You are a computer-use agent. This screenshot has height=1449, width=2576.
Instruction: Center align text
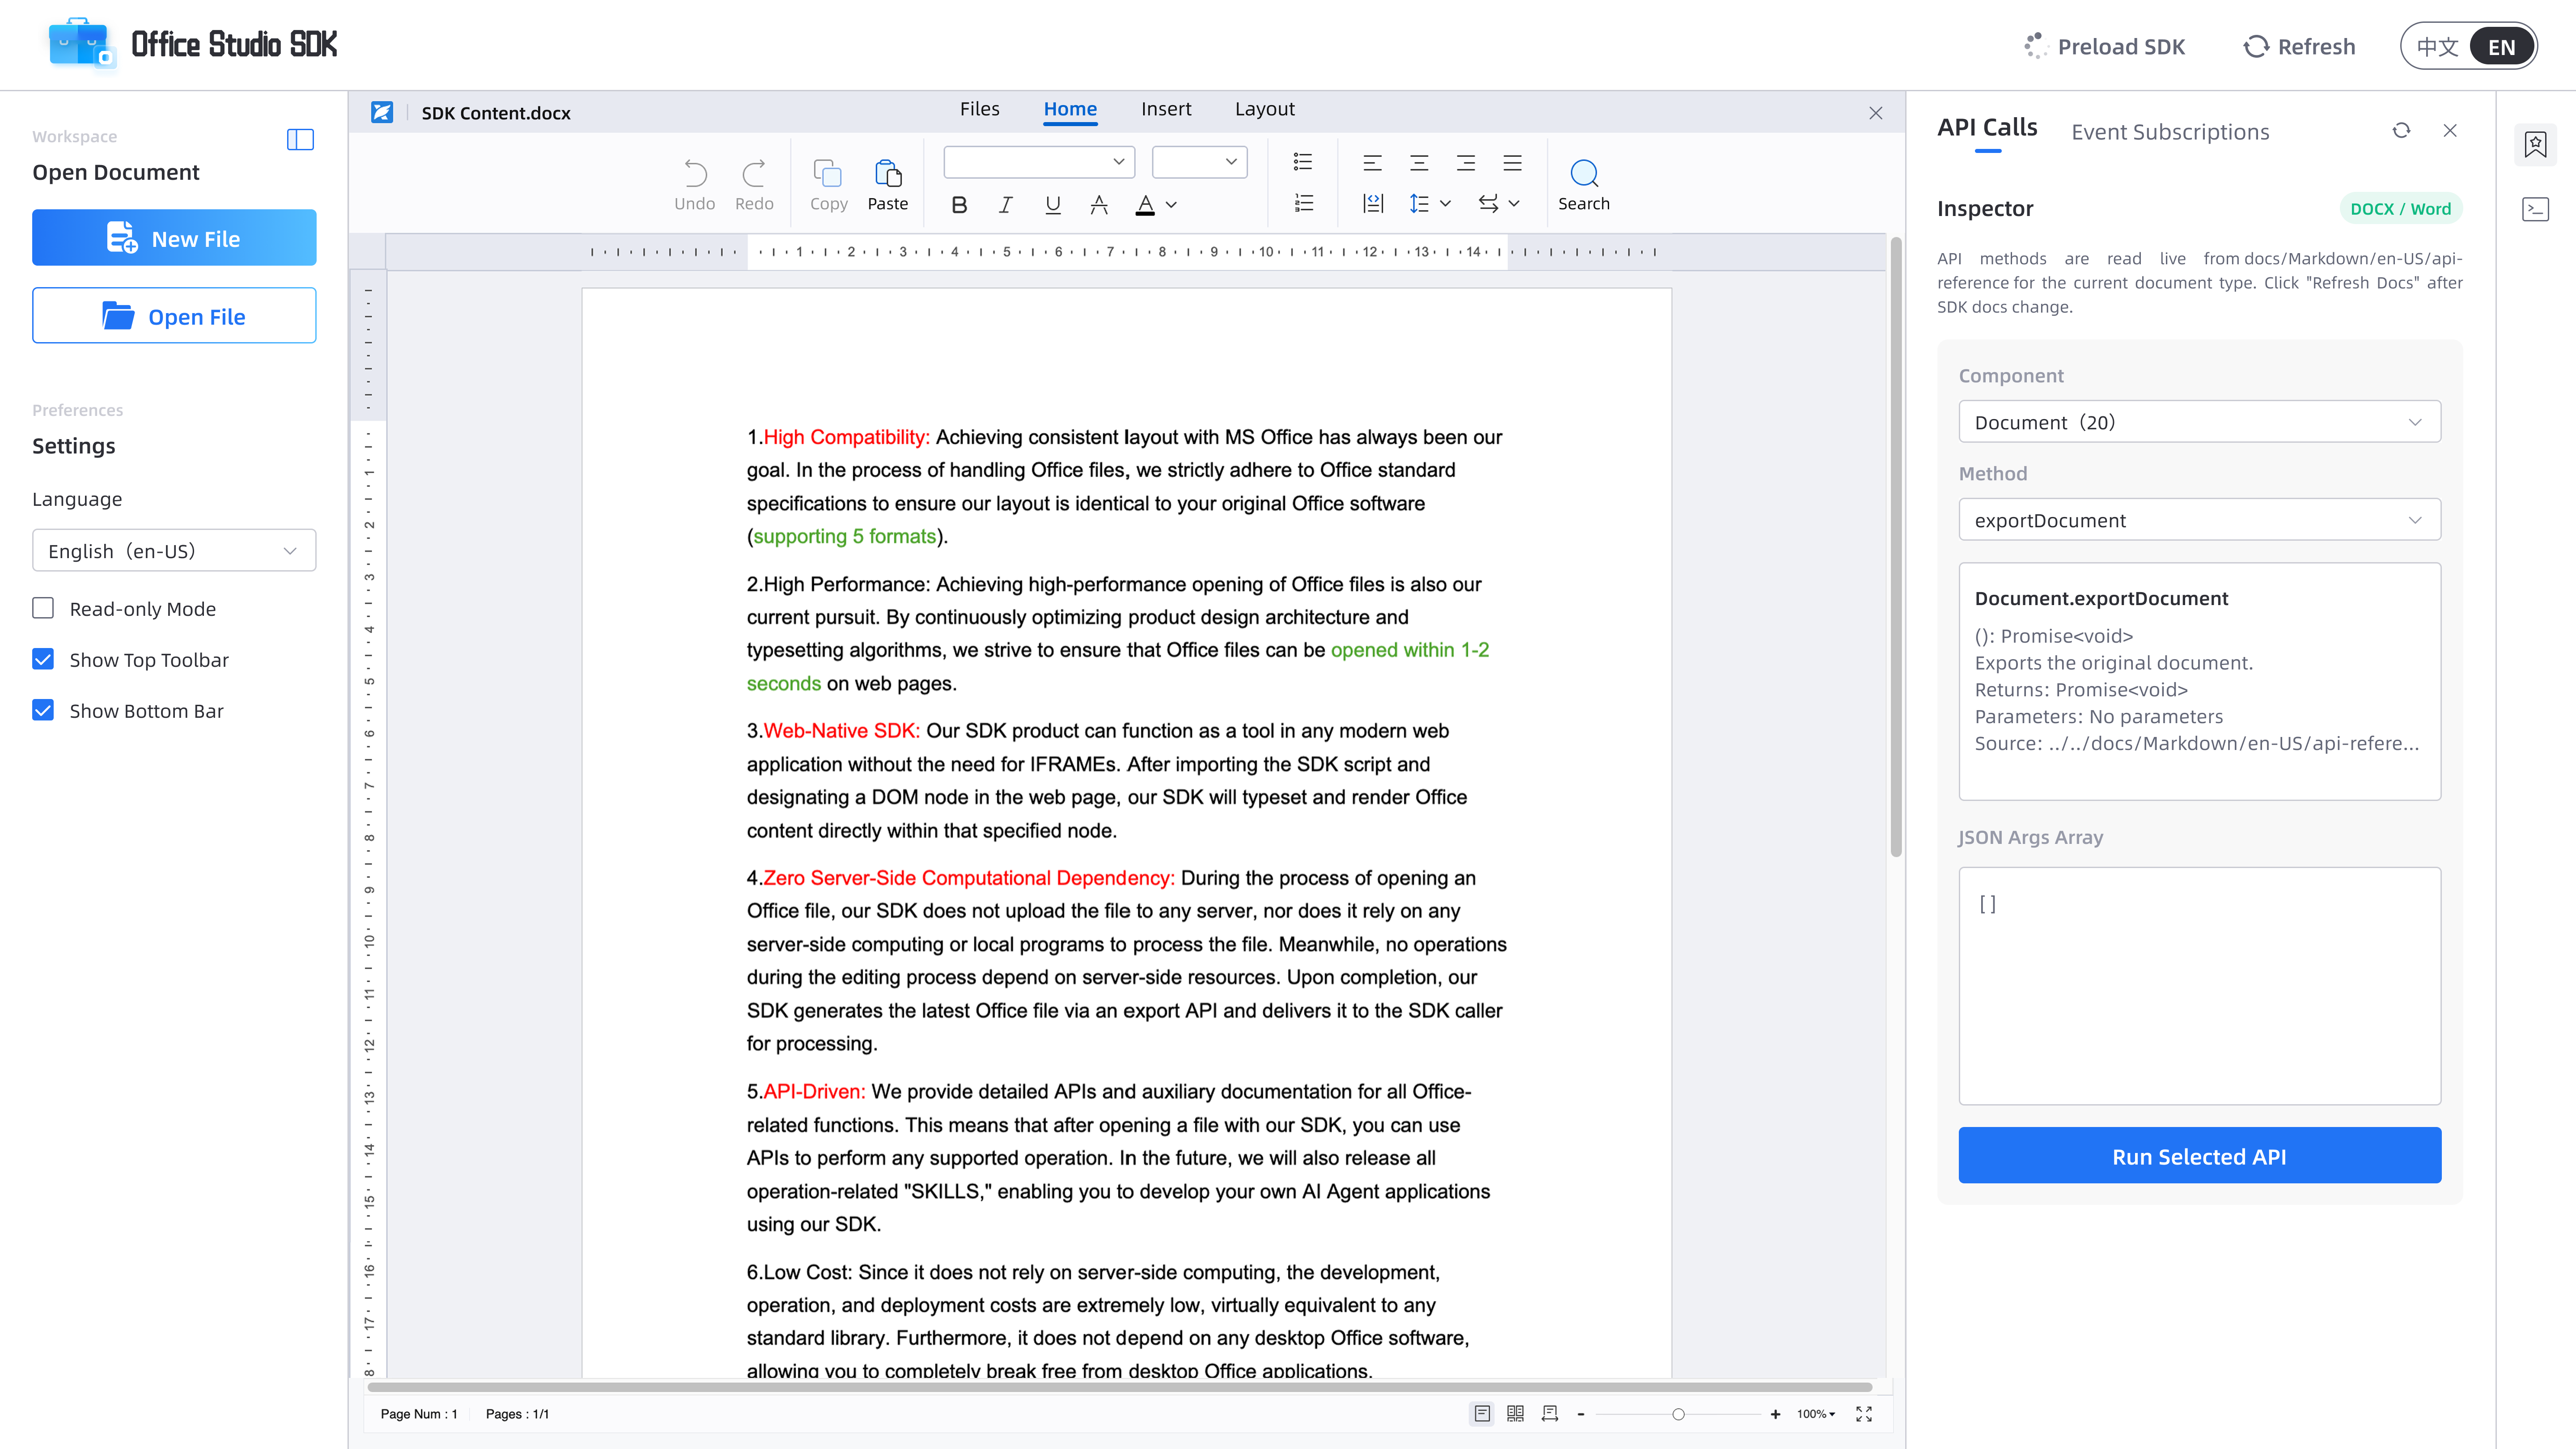coord(1419,162)
